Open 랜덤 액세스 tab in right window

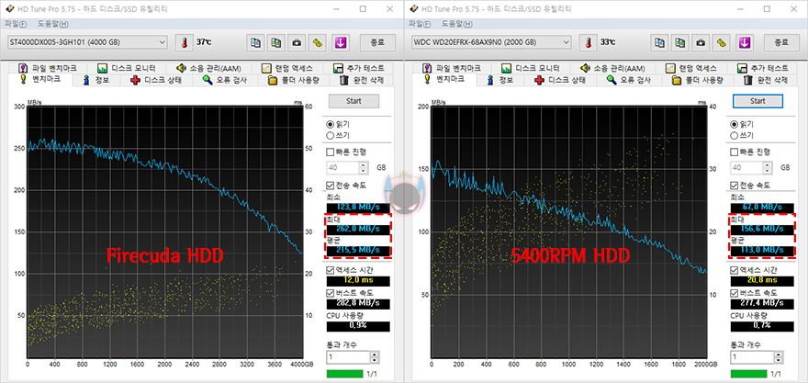point(691,68)
